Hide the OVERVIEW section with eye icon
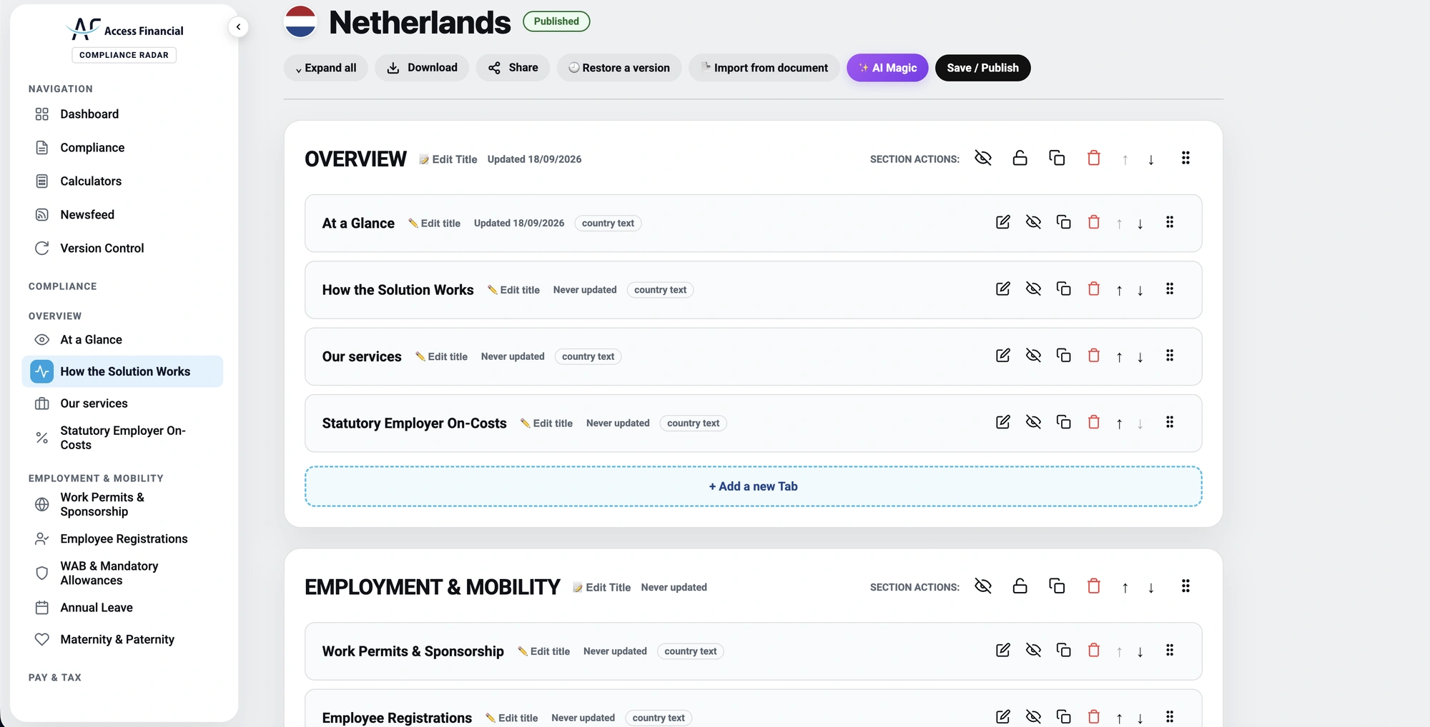The width and height of the screenshot is (1430, 727). click(x=983, y=158)
